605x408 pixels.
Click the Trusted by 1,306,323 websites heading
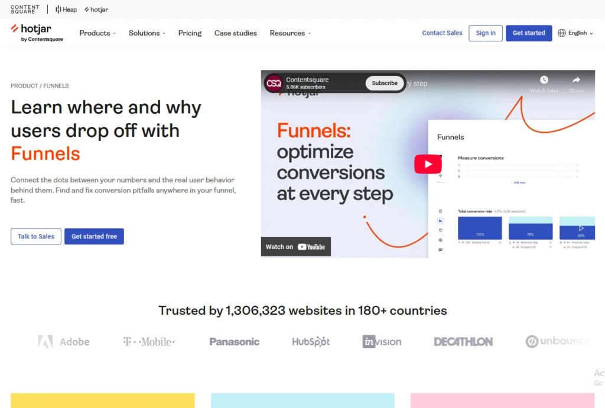[302, 311]
